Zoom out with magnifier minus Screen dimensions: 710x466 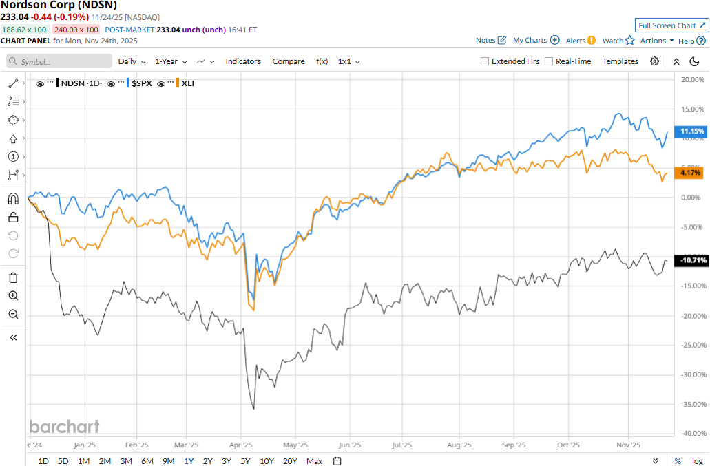click(x=13, y=314)
